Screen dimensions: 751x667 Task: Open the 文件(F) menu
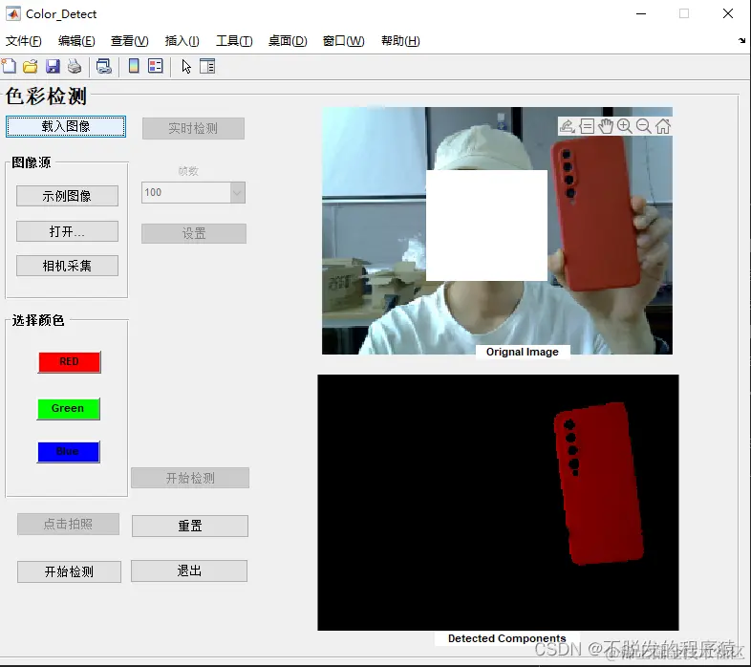[x=24, y=41]
